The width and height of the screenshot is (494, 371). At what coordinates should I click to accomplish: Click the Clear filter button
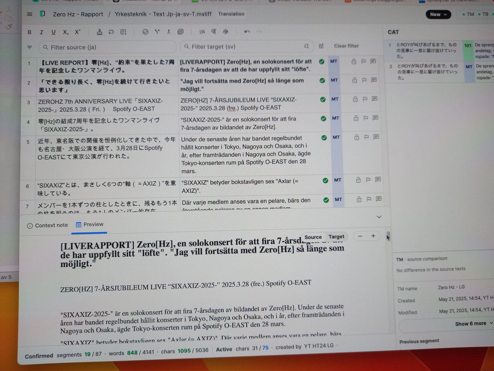pyautogui.click(x=346, y=46)
